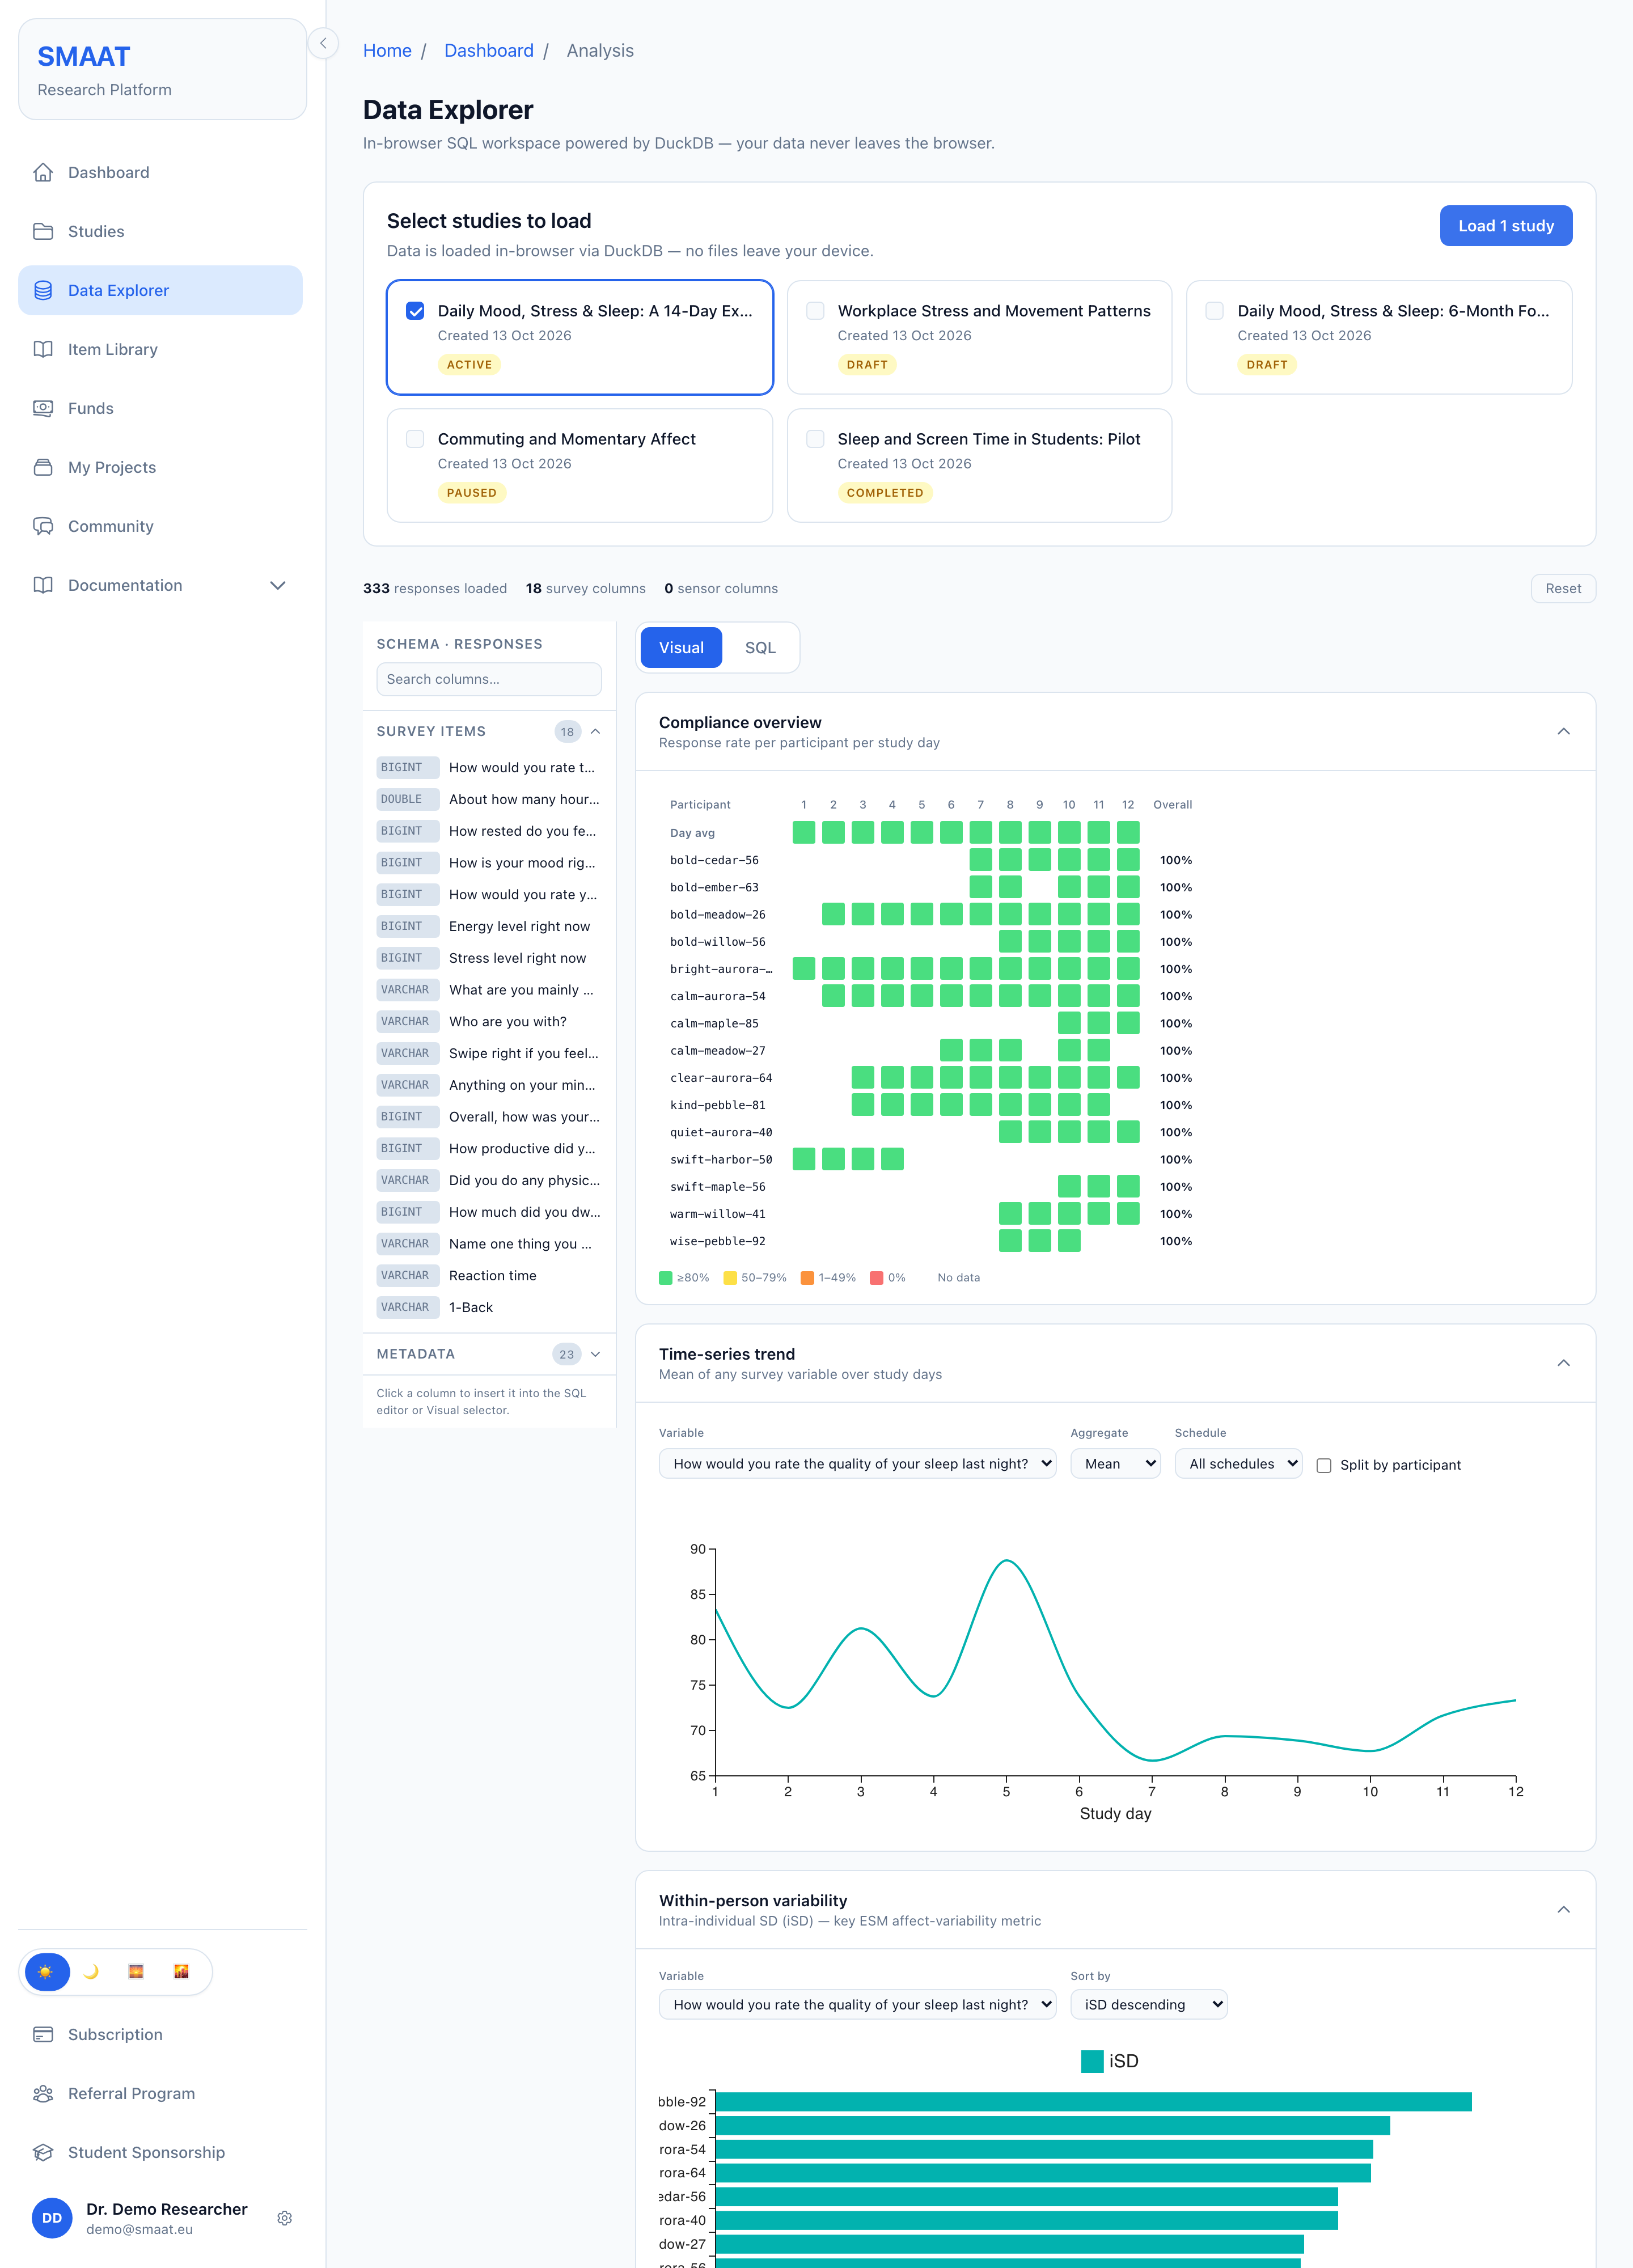Viewport: 1633px width, 2268px height.
Task: Go to Home breadcrumb link
Action: [387, 51]
